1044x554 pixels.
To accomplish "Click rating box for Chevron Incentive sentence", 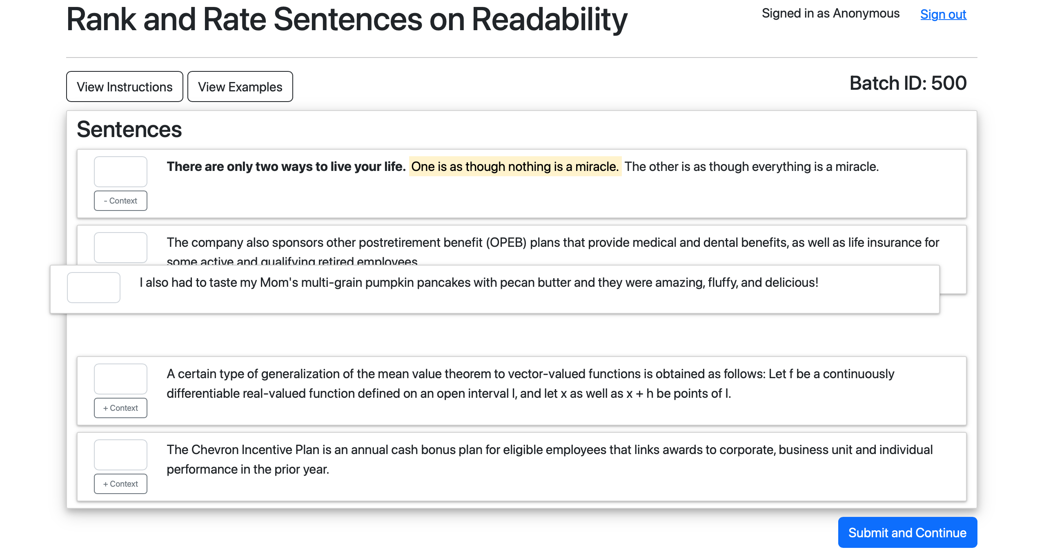I will [x=120, y=454].
